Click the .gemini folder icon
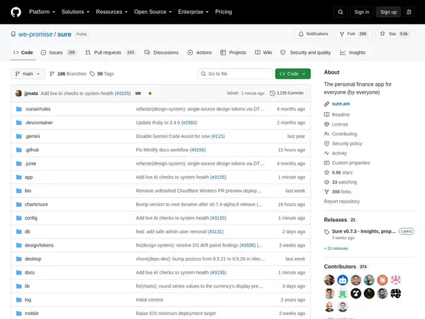 pos(19,136)
